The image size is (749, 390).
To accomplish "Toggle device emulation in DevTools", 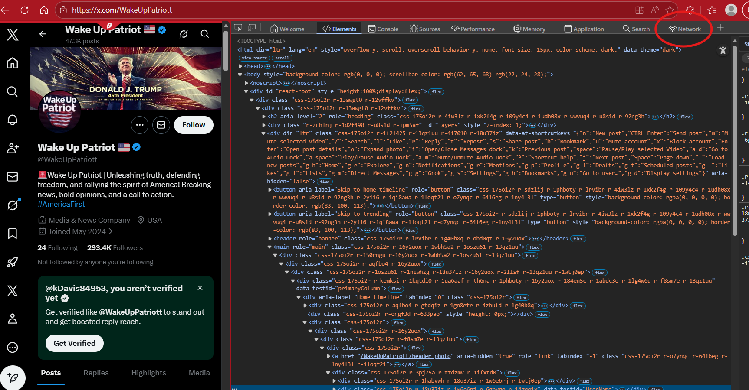I will point(252,28).
